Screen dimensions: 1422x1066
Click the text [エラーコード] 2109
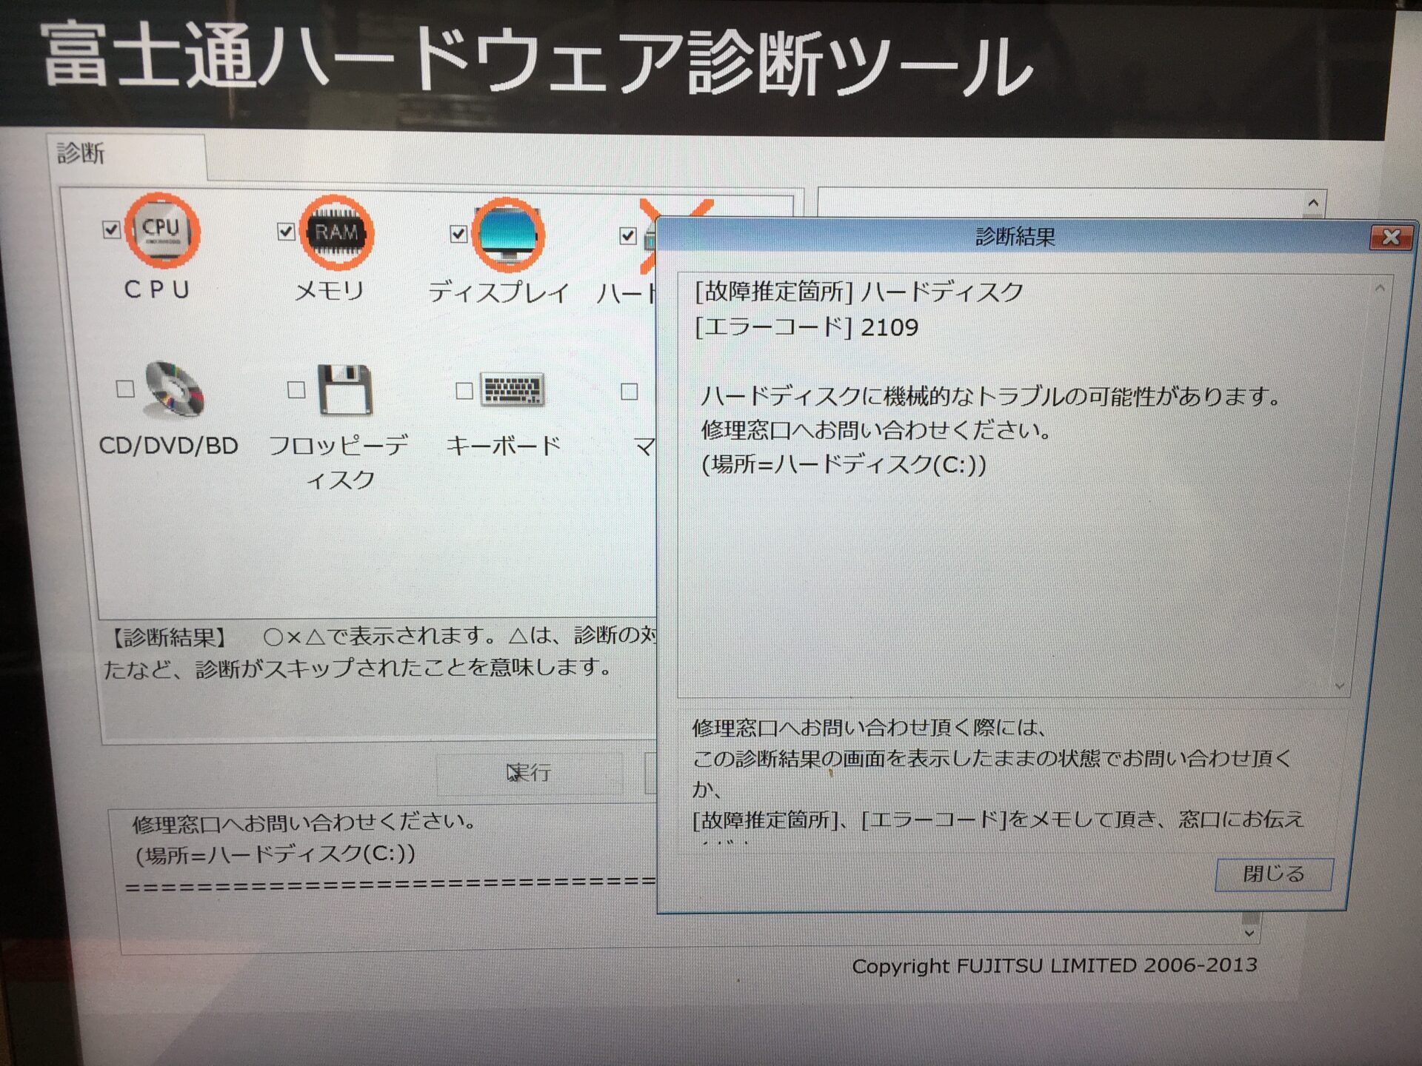click(807, 327)
